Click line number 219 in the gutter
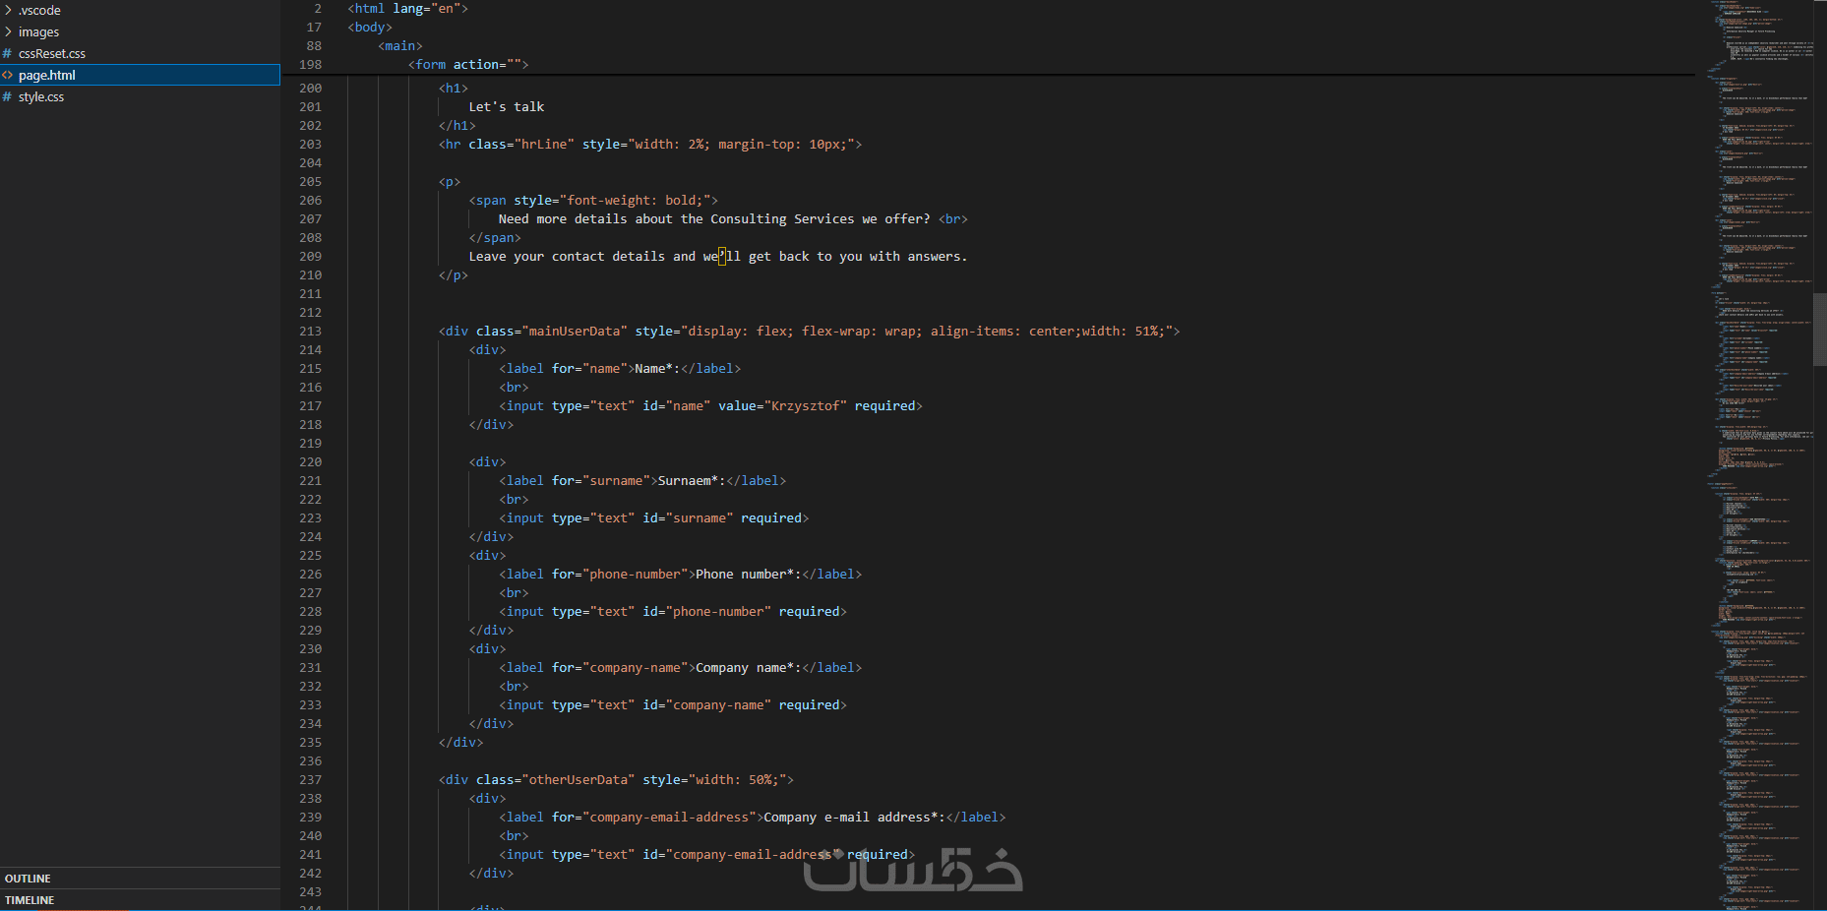 point(310,444)
